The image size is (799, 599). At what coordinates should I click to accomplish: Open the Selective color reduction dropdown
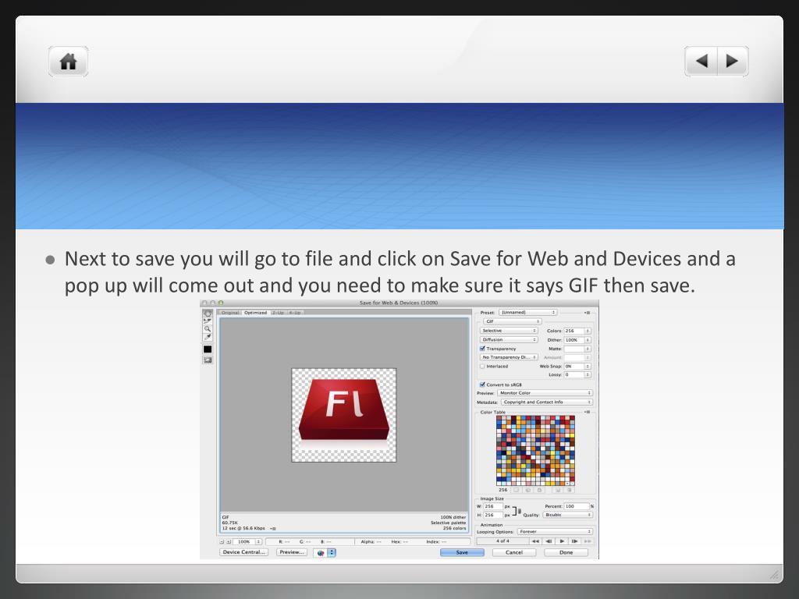pyautogui.click(x=509, y=331)
